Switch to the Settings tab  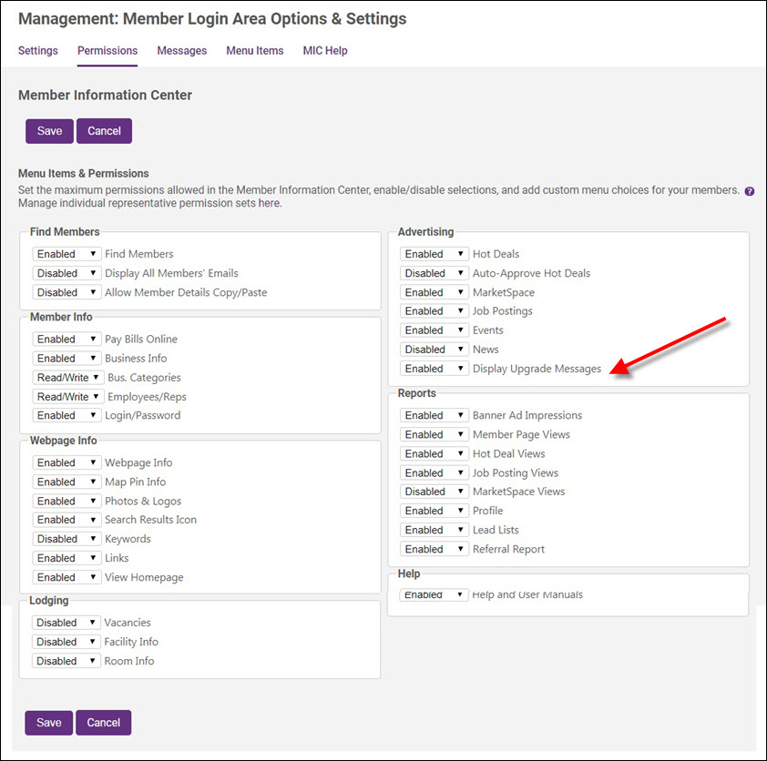coord(38,51)
